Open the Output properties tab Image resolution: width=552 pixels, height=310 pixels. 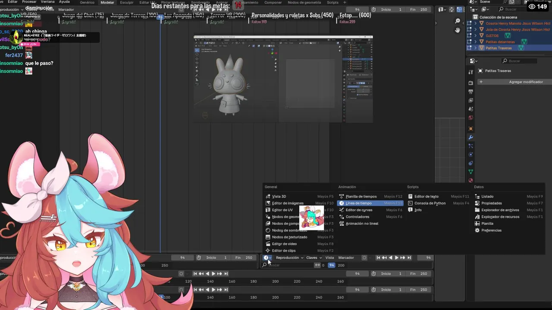(470, 91)
